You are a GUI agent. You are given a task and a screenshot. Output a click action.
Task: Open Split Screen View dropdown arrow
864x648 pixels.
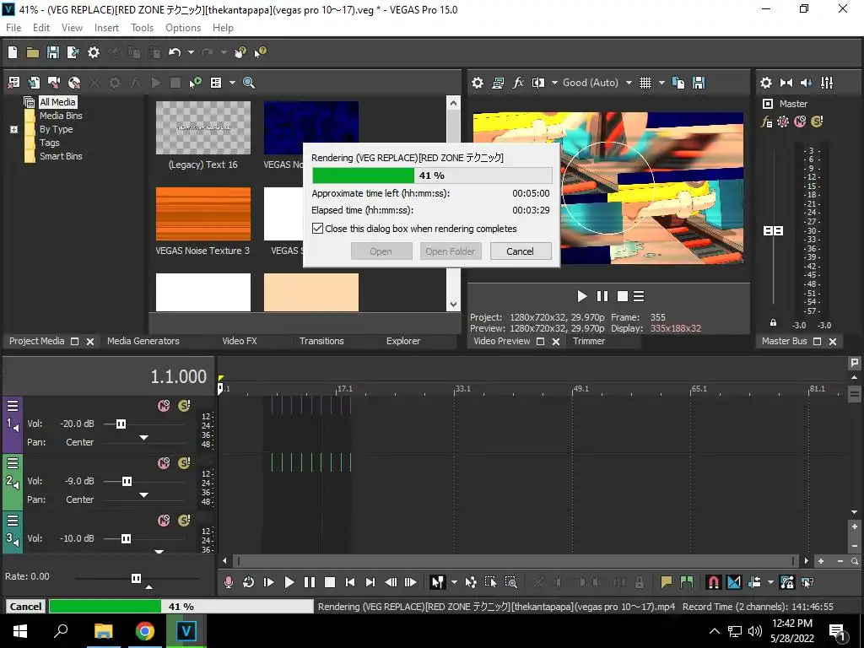pos(554,83)
